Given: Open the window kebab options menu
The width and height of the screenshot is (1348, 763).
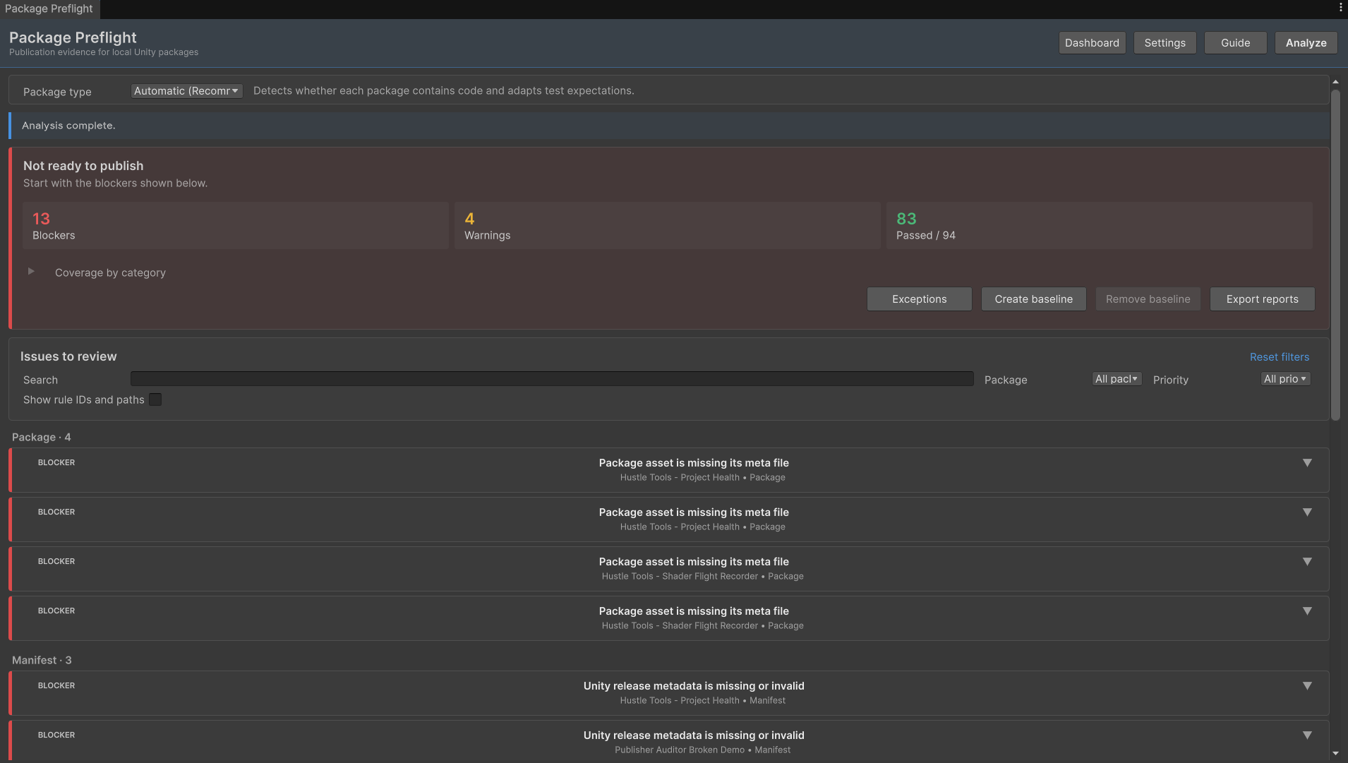Looking at the screenshot, I should click(x=1340, y=8).
